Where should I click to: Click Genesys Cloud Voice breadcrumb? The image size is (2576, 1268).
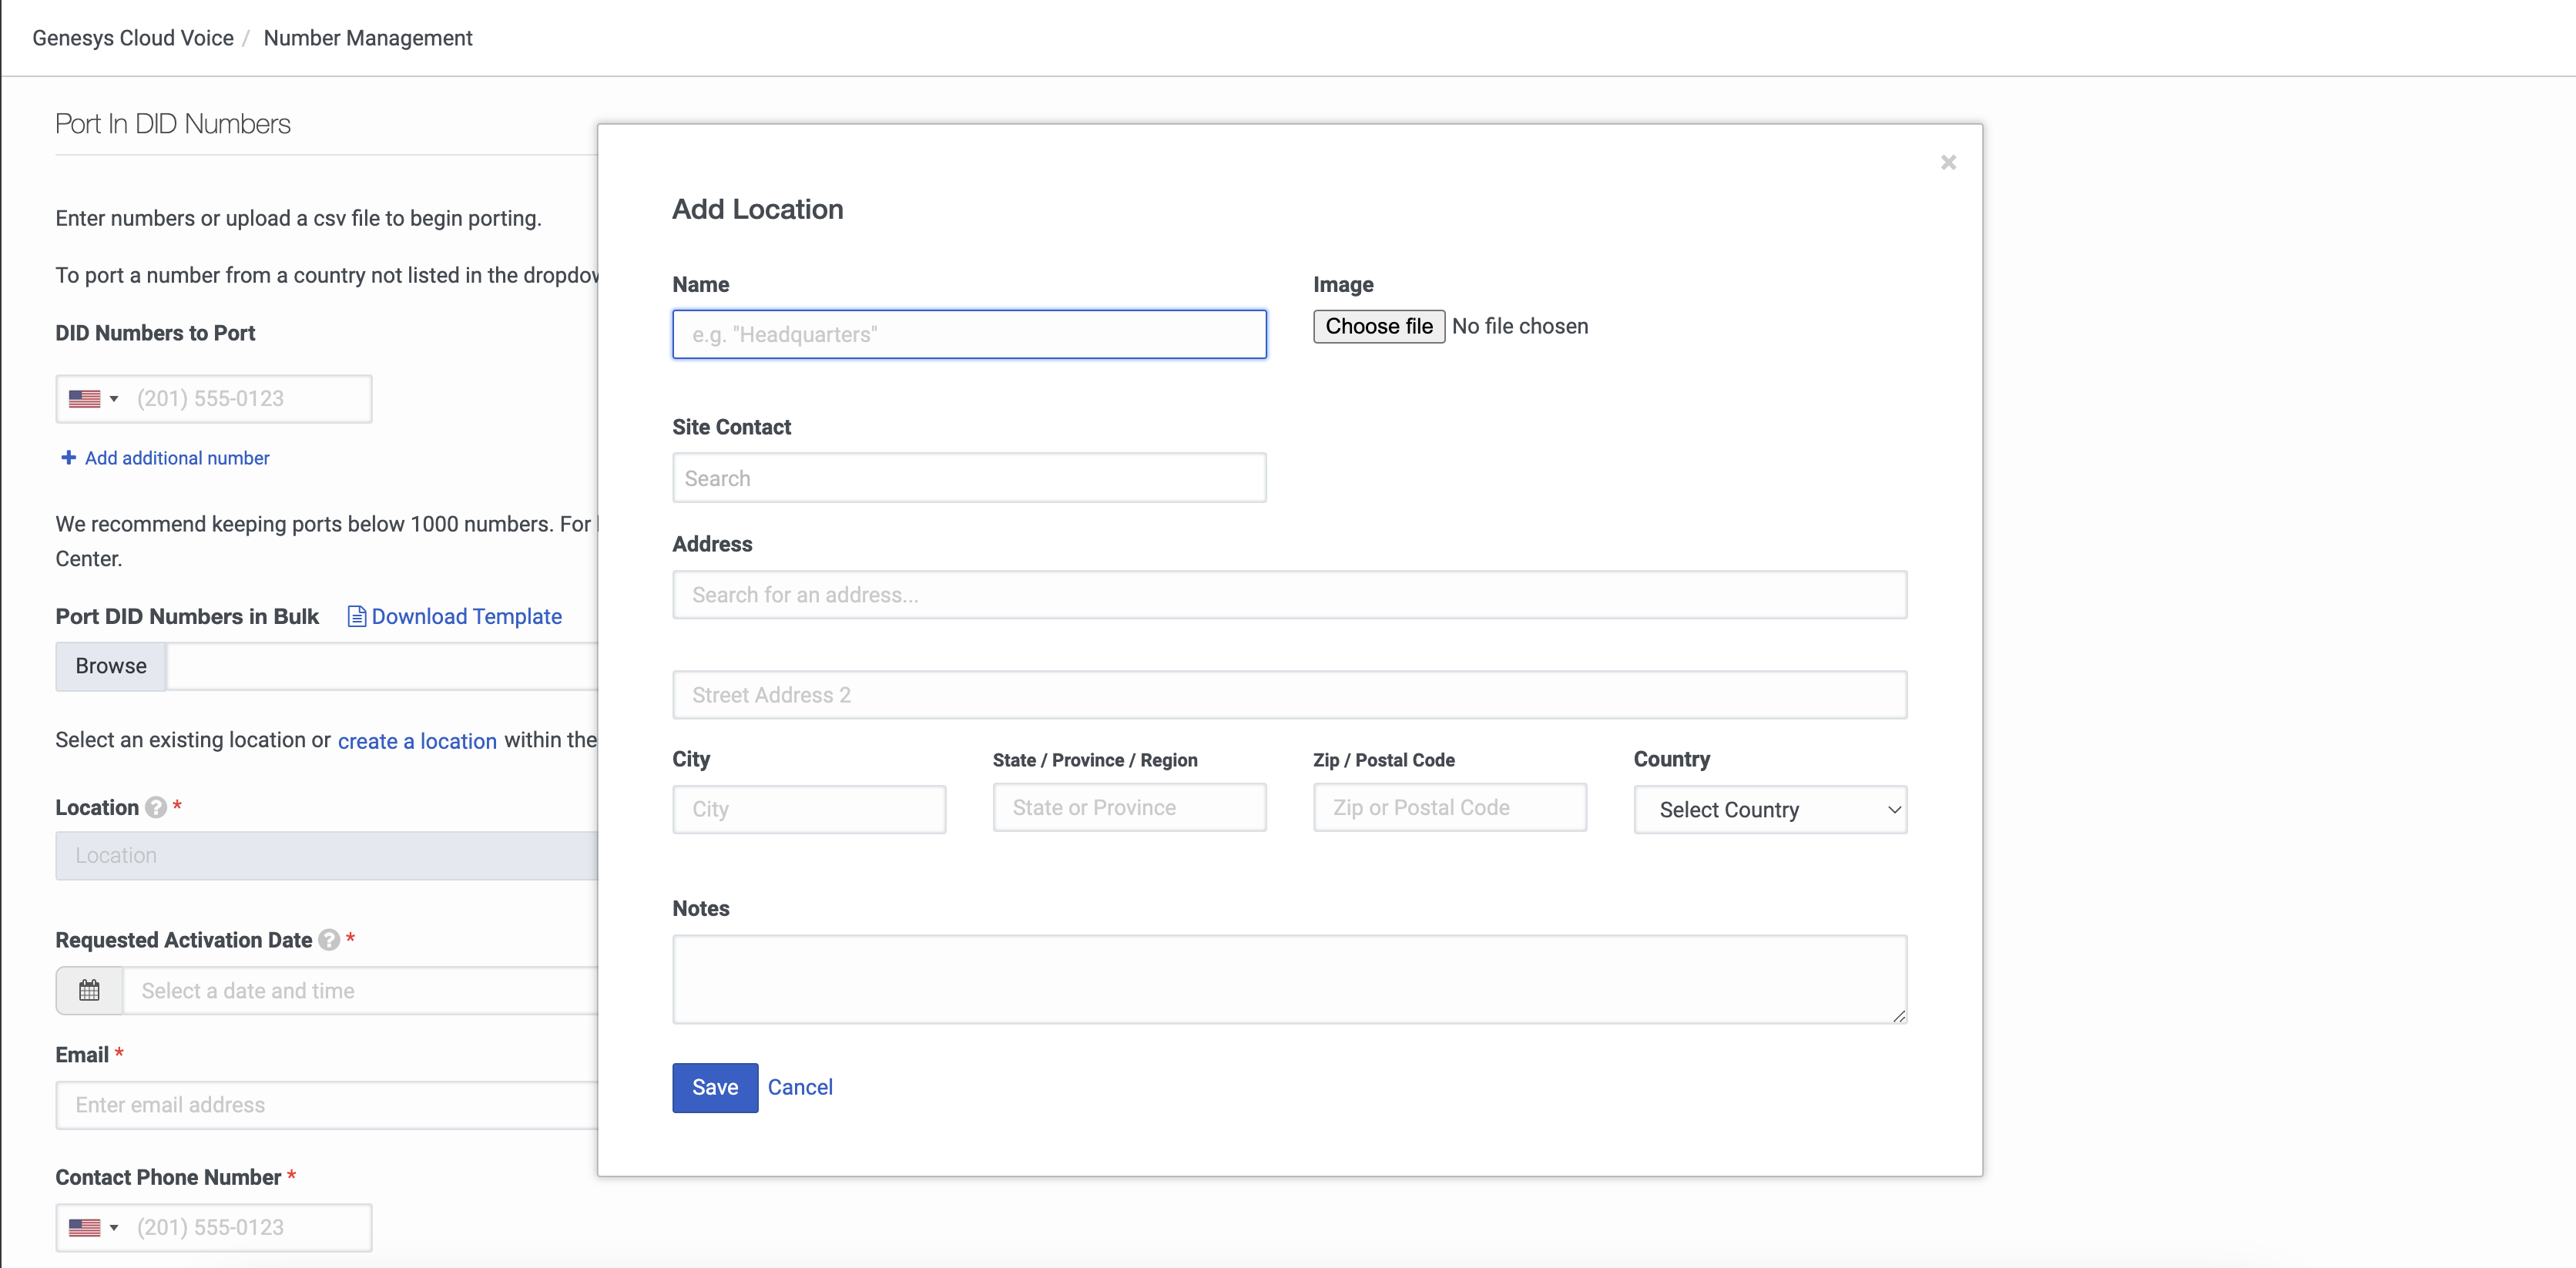133,38
